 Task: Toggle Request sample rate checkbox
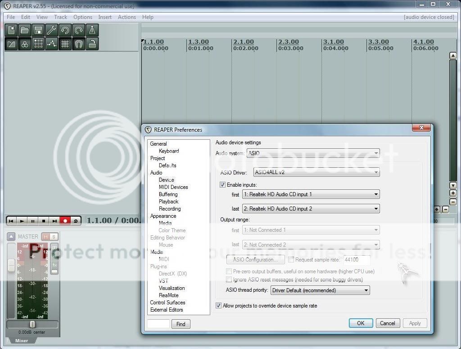click(x=291, y=259)
